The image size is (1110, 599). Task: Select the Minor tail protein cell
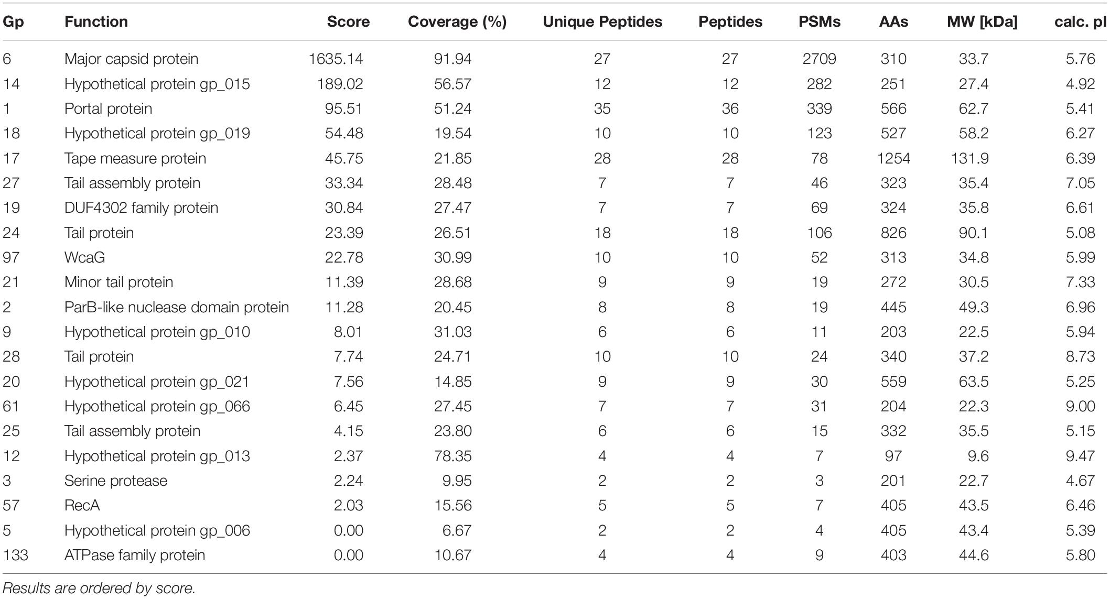click(118, 282)
